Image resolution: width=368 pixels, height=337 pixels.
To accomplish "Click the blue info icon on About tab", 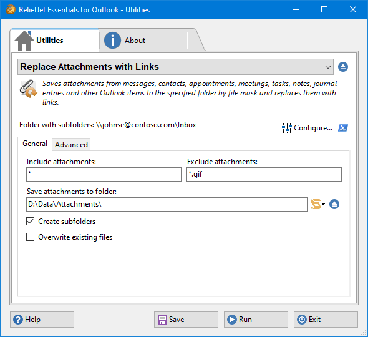I will 112,41.
